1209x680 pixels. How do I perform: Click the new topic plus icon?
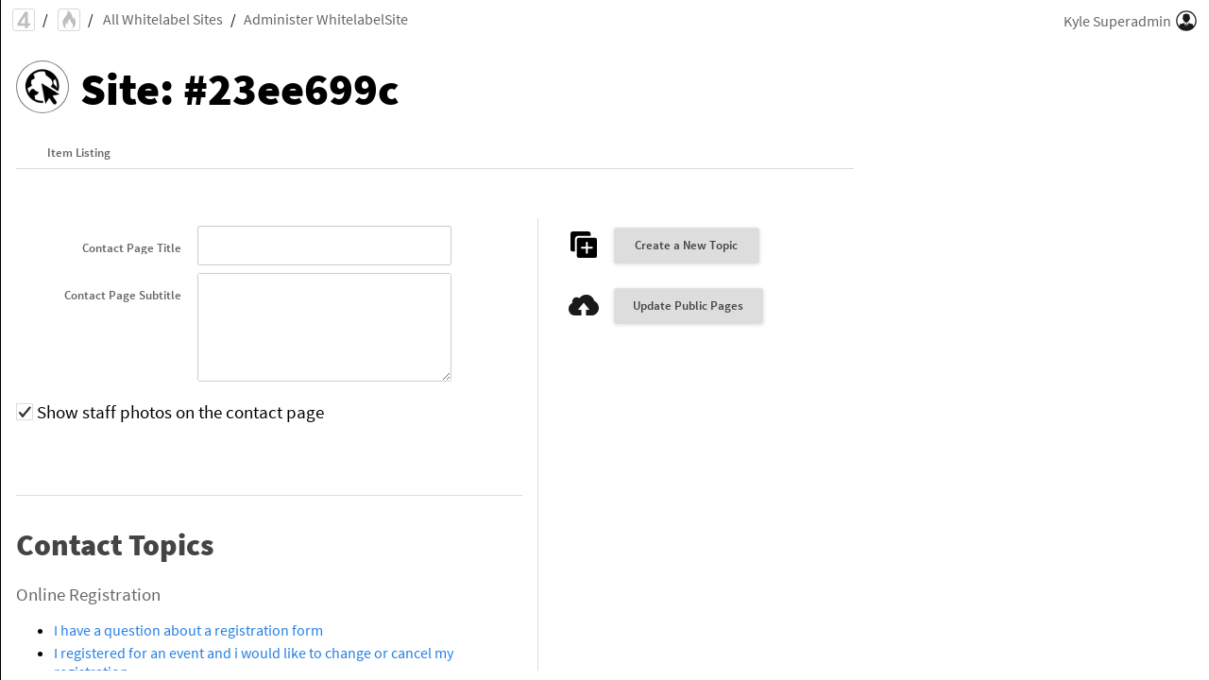point(584,245)
